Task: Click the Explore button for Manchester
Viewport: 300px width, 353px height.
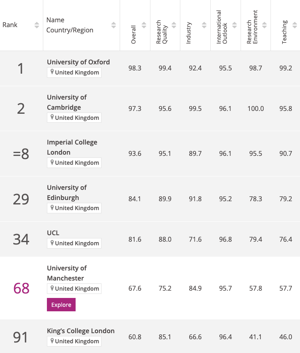Action: click(x=61, y=304)
